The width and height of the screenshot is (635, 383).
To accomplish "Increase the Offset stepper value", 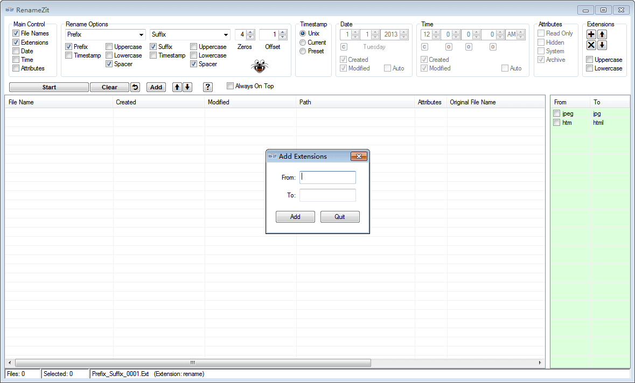I will tap(283, 32).
